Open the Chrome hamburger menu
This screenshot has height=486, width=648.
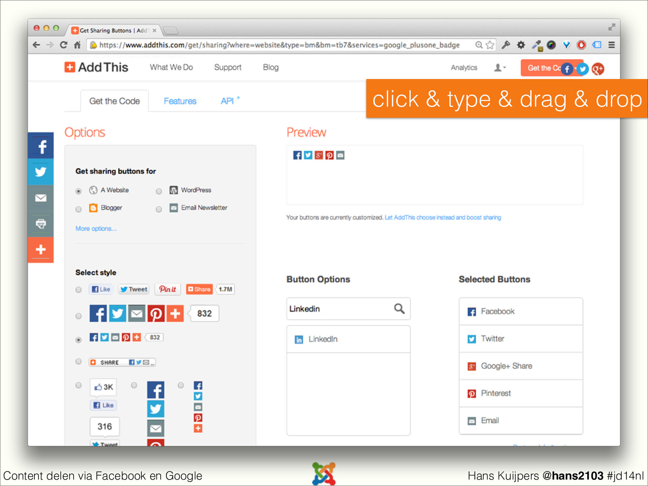pos(612,45)
